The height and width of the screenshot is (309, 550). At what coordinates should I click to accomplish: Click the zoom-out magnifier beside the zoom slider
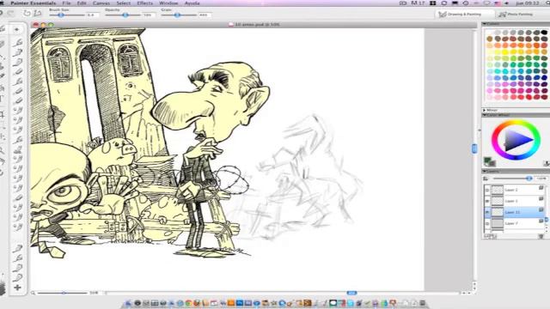(33, 293)
